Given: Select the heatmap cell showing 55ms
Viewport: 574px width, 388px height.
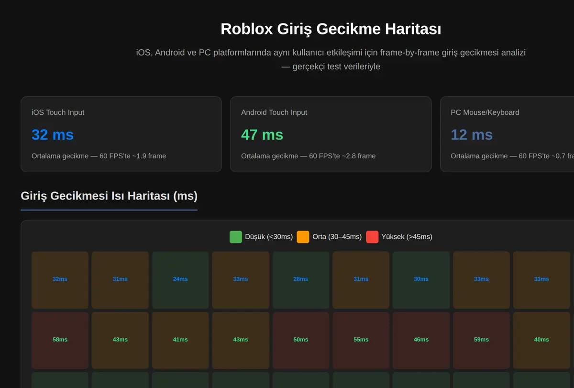Looking at the screenshot, I should point(361,341).
